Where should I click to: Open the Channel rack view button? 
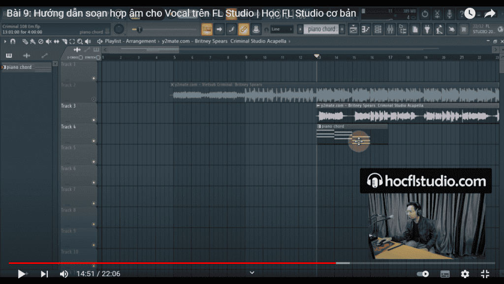point(378,29)
